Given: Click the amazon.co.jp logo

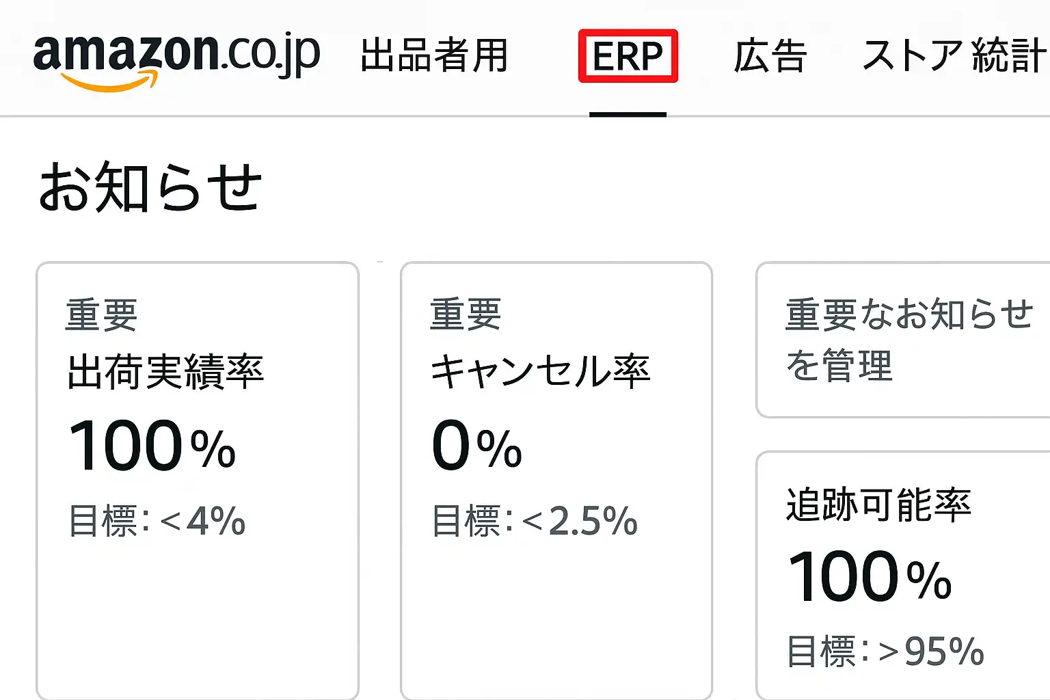Looking at the screenshot, I should pyautogui.click(x=176, y=55).
